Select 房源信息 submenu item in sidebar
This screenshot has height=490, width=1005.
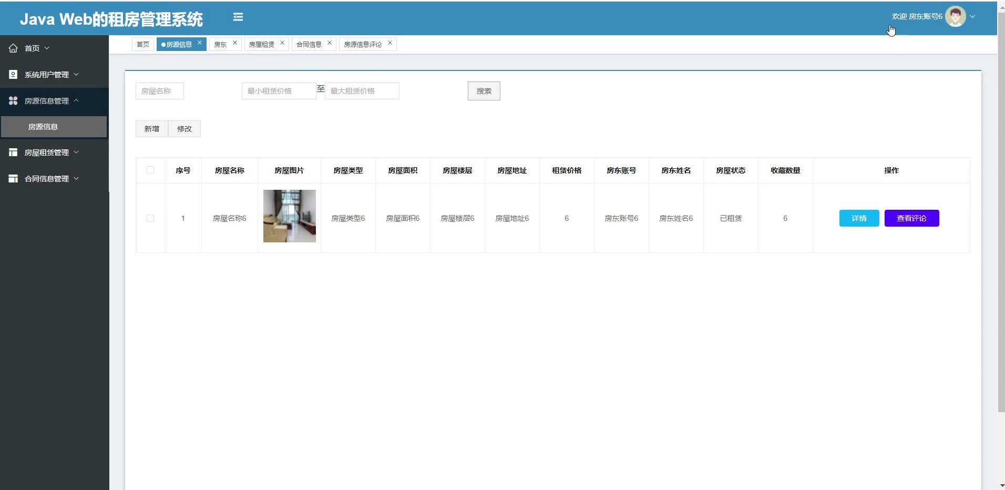[x=54, y=127]
